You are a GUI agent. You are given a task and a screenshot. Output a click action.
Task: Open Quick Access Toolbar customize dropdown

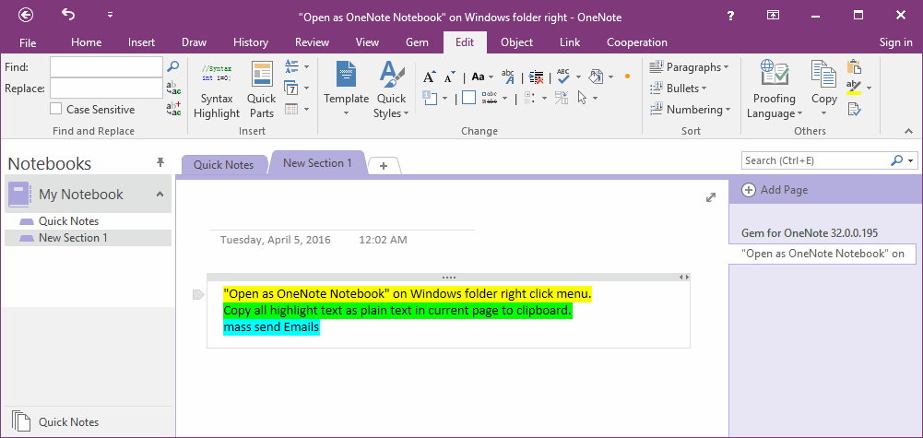[110, 16]
